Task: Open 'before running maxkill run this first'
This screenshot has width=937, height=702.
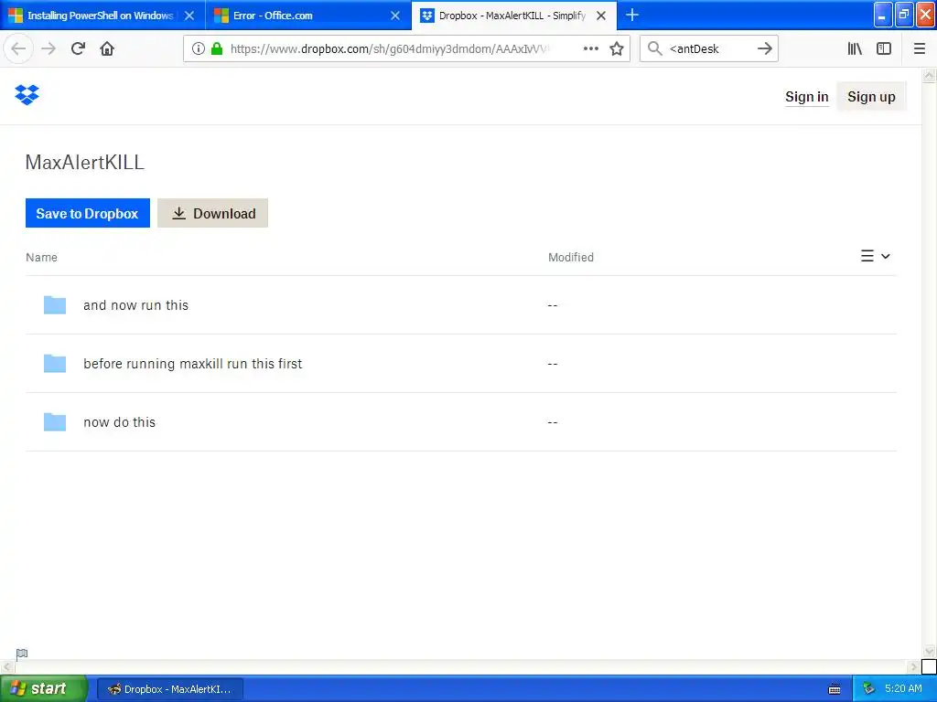Action: (x=192, y=364)
